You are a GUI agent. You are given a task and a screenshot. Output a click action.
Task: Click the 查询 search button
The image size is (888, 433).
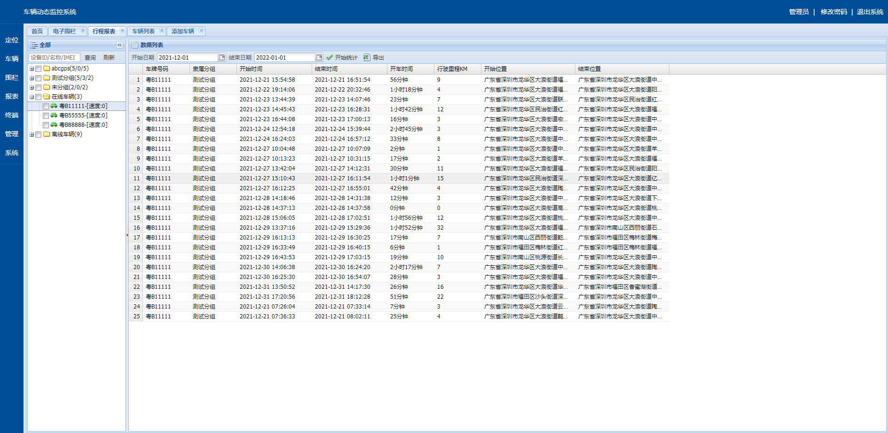tap(90, 57)
